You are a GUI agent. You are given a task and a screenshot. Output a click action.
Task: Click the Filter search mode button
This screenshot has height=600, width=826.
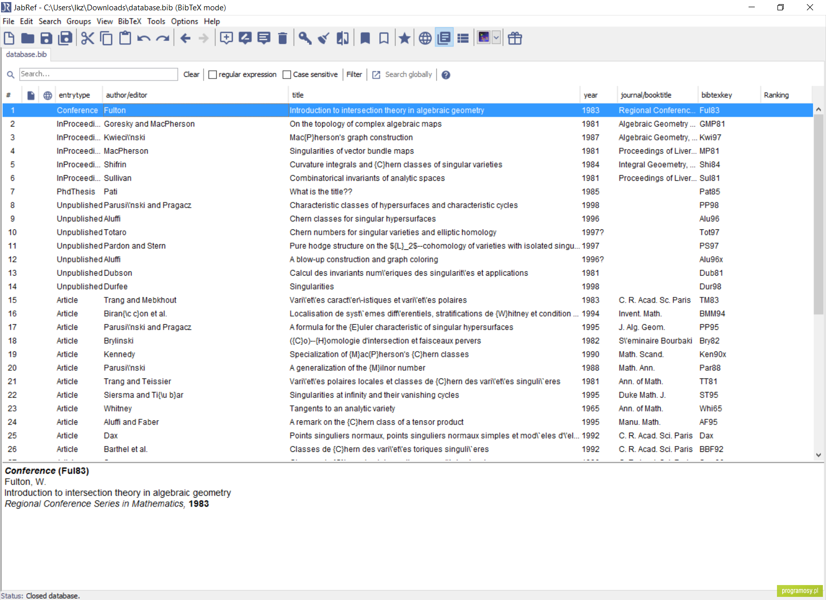(354, 74)
